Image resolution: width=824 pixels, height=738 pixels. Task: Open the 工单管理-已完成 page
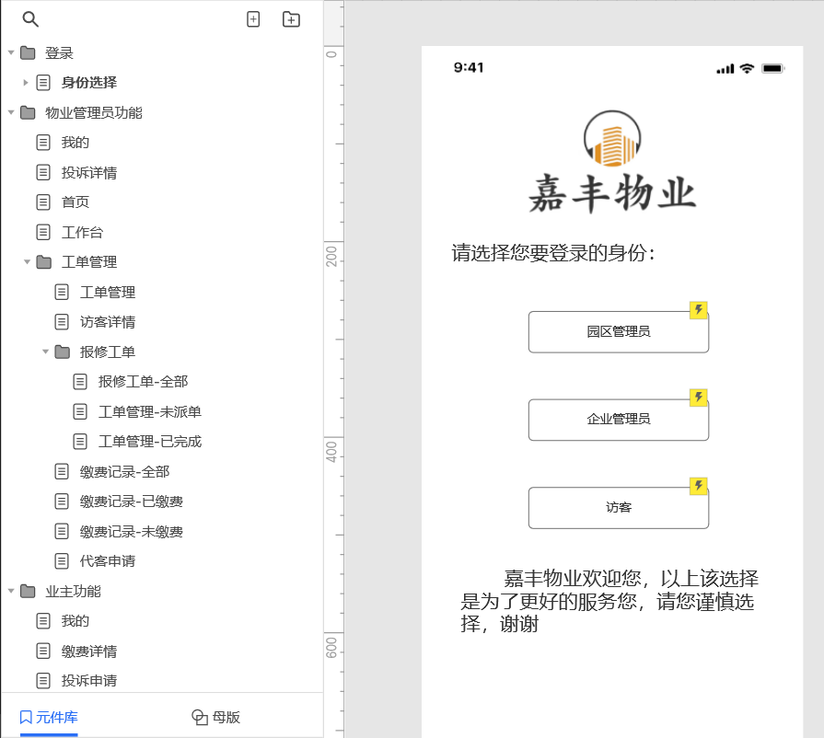[x=150, y=441]
